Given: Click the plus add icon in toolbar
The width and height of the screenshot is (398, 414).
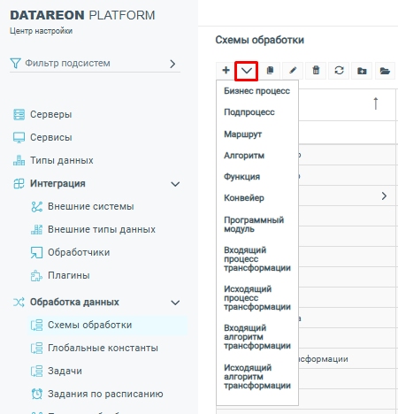Looking at the screenshot, I should [x=226, y=71].
